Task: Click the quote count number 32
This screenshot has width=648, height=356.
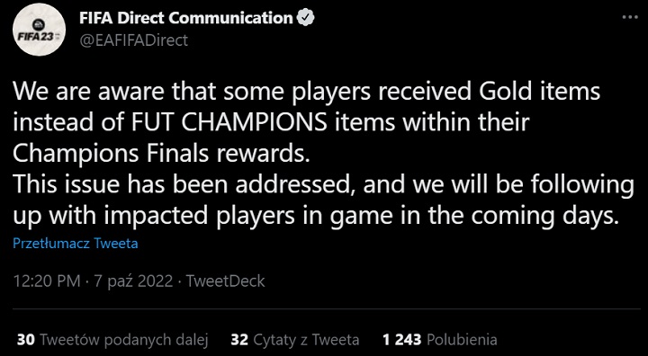Action: click(x=239, y=340)
